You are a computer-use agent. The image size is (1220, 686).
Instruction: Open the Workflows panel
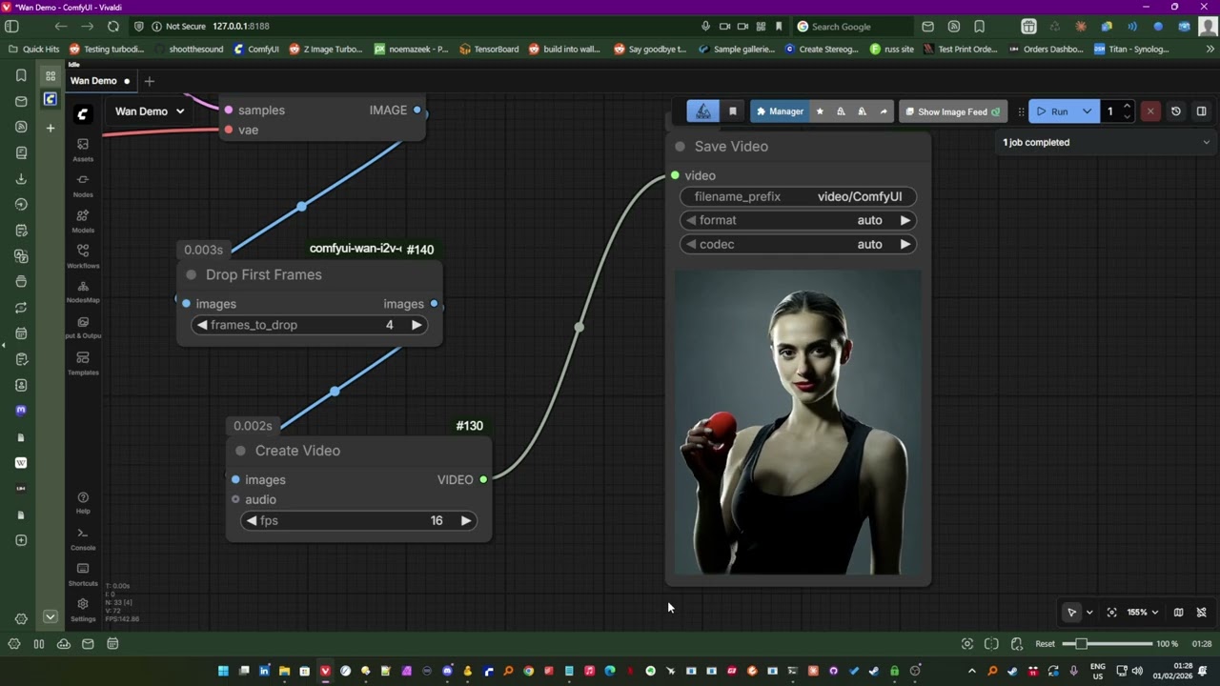click(x=83, y=255)
